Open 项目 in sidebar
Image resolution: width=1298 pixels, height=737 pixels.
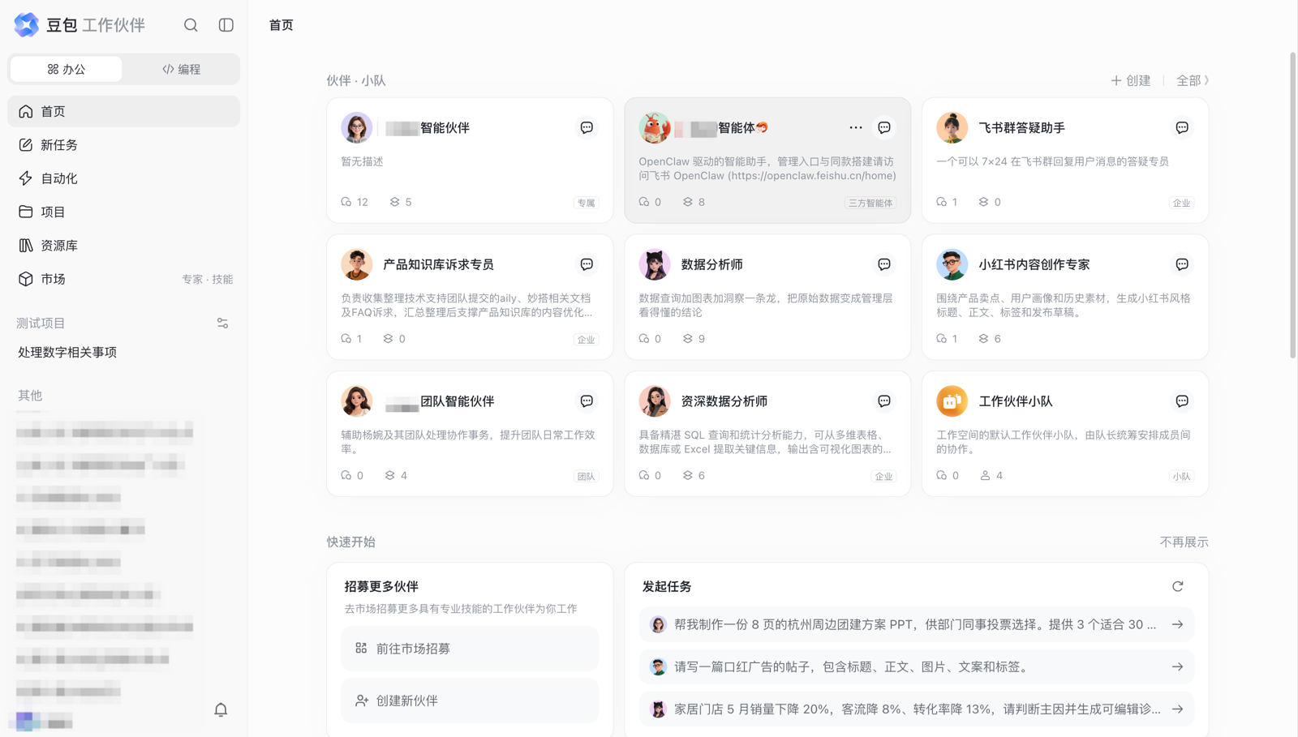tap(124, 212)
